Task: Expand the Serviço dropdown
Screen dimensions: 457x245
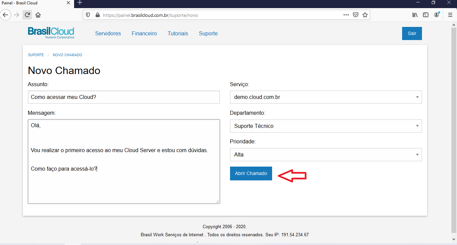Action: coord(326,97)
